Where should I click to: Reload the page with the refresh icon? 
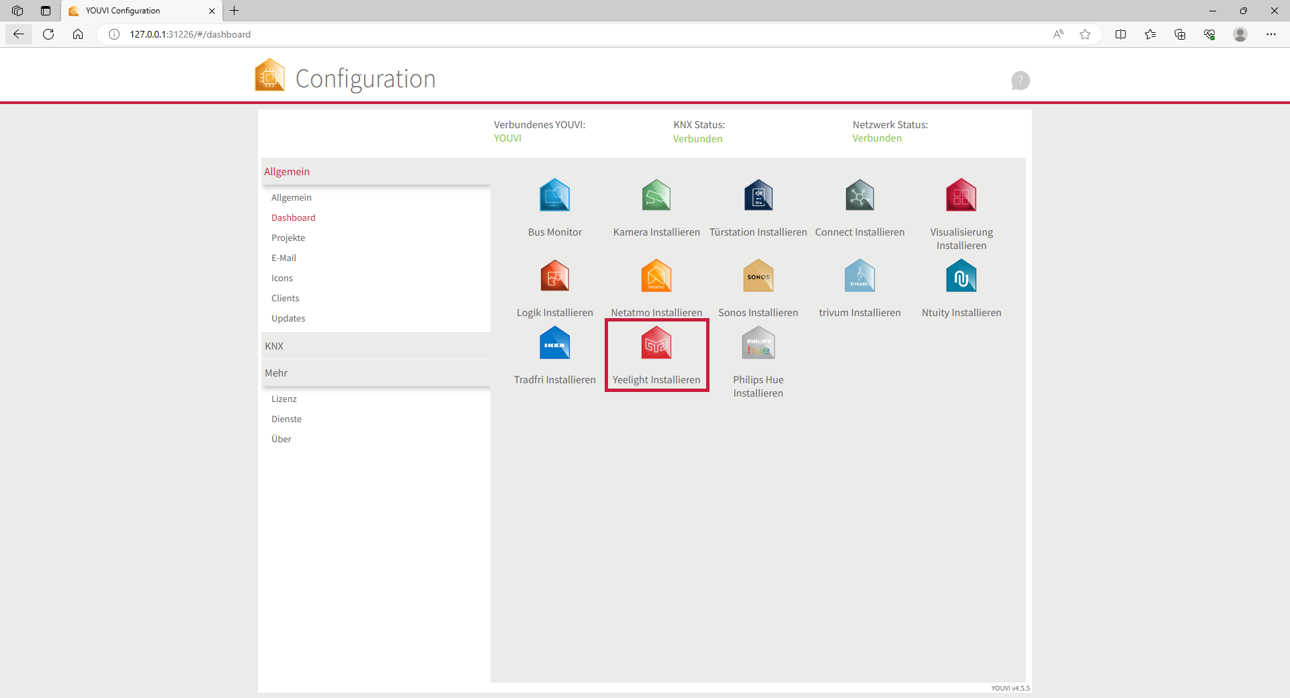pyautogui.click(x=48, y=34)
